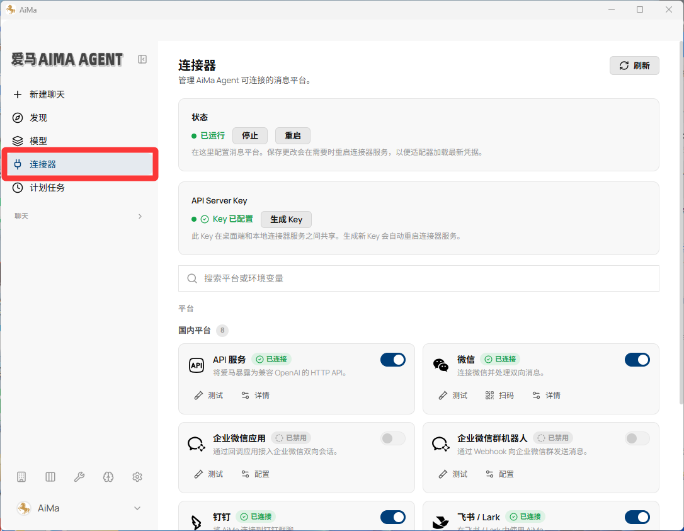Enable the 企业微信应用 toggle

pos(393,438)
